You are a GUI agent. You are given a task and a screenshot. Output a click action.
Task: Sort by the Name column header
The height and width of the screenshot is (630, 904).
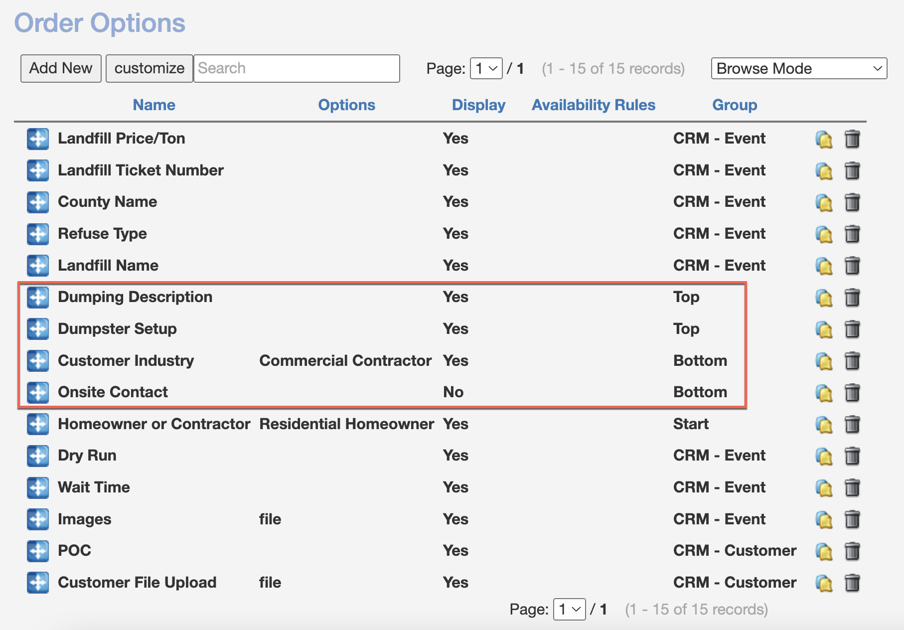(x=153, y=105)
